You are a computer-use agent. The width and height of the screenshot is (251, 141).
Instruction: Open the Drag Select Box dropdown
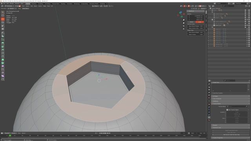(x=25, y=9)
